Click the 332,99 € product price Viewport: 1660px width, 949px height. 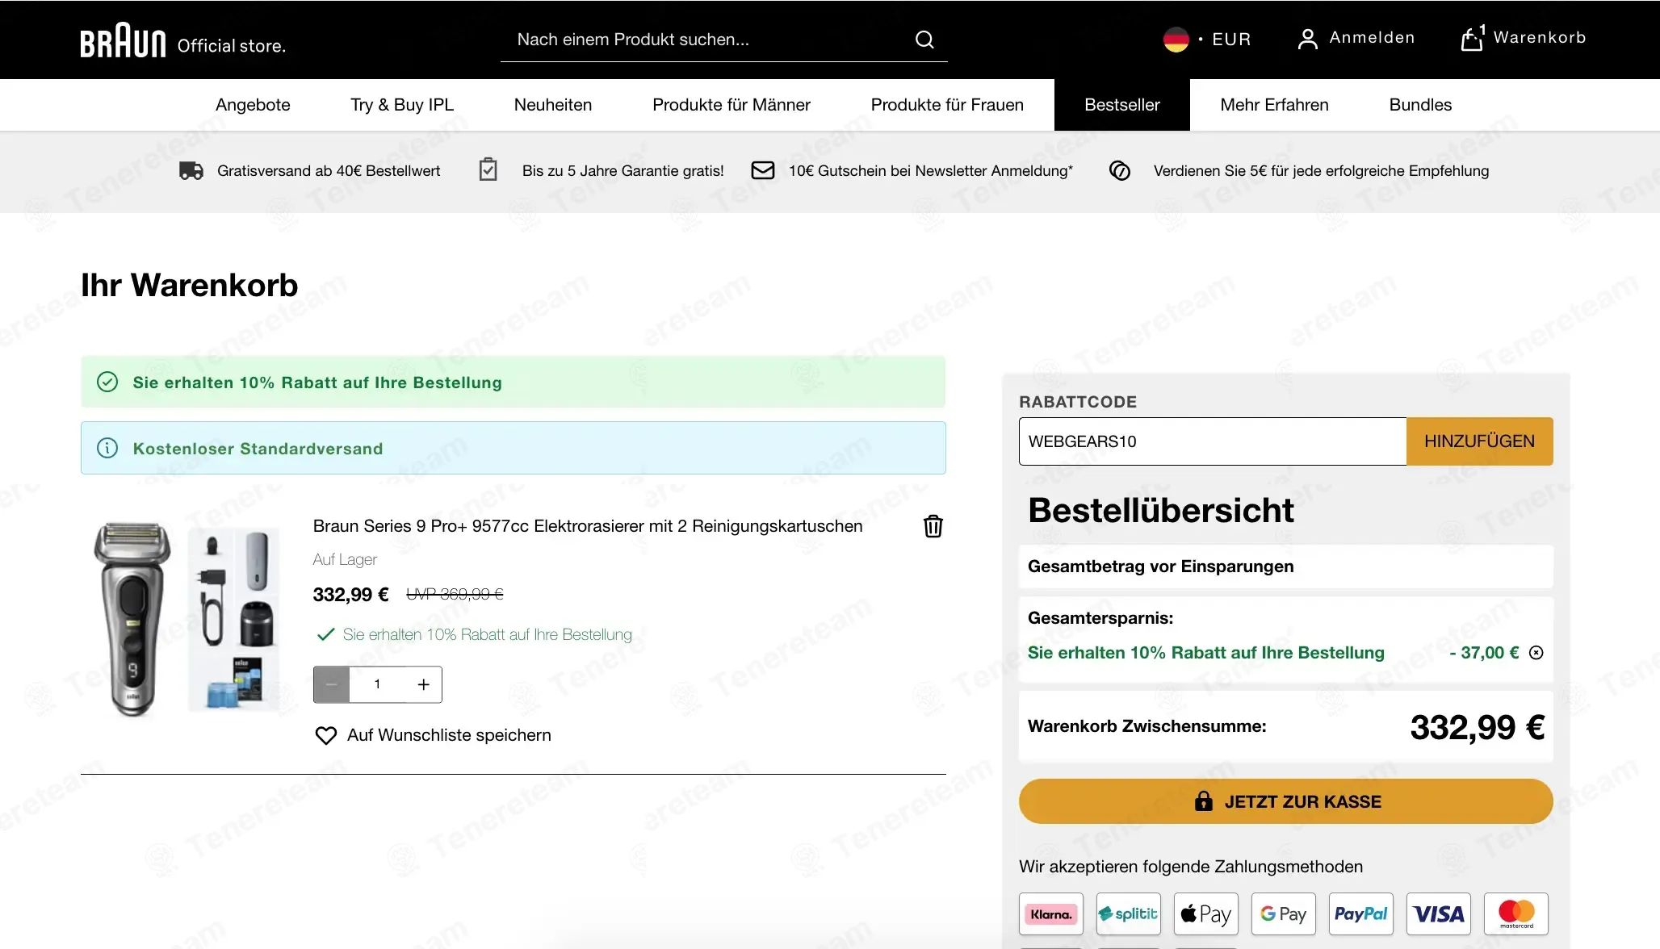click(x=351, y=595)
